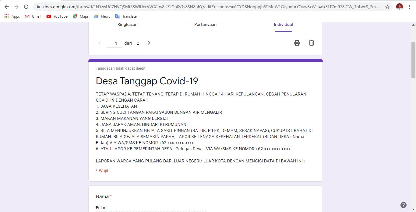
Task: Switch to the Ringkasan tab
Action: (127, 25)
